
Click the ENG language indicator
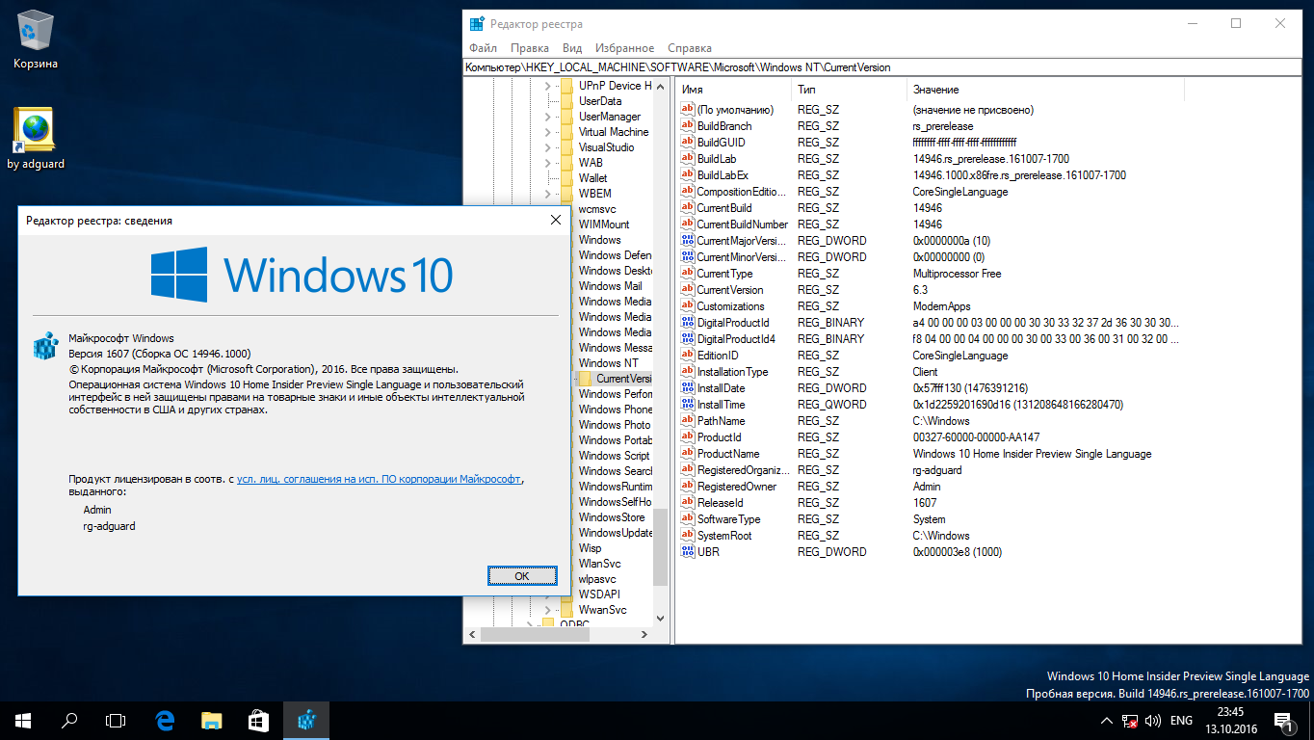1181,721
